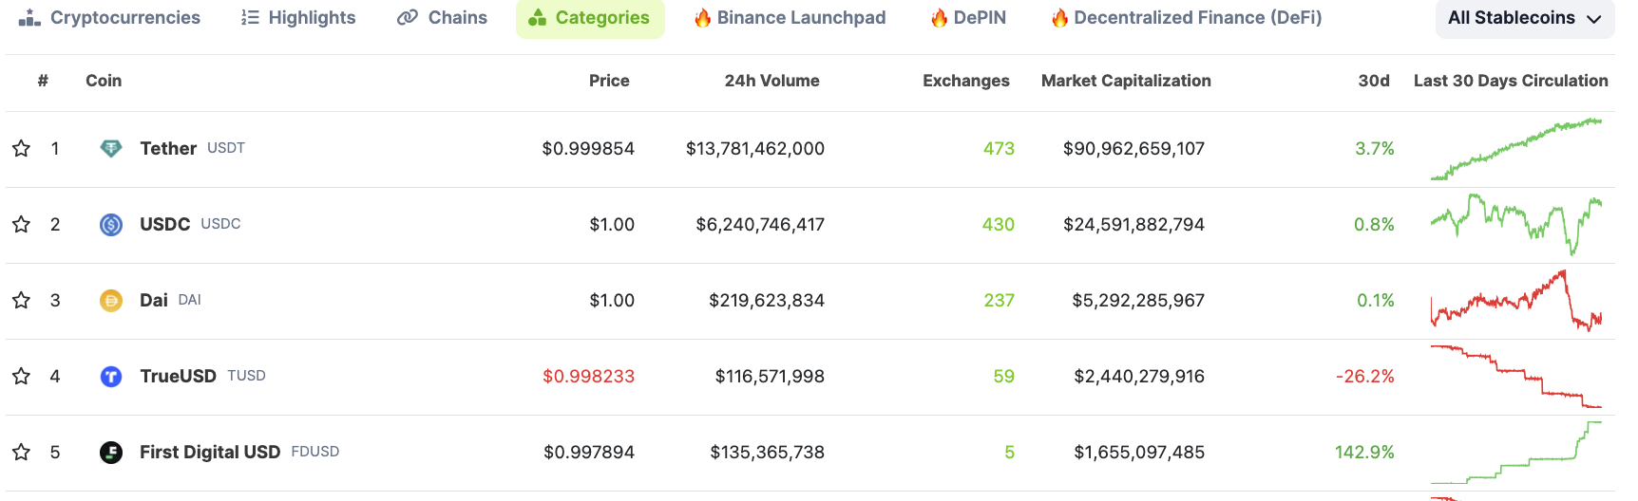This screenshot has height=501, width=1638.
Task: Click TrueUSD 30d change -26.2%
Action: coord(1365,376)
